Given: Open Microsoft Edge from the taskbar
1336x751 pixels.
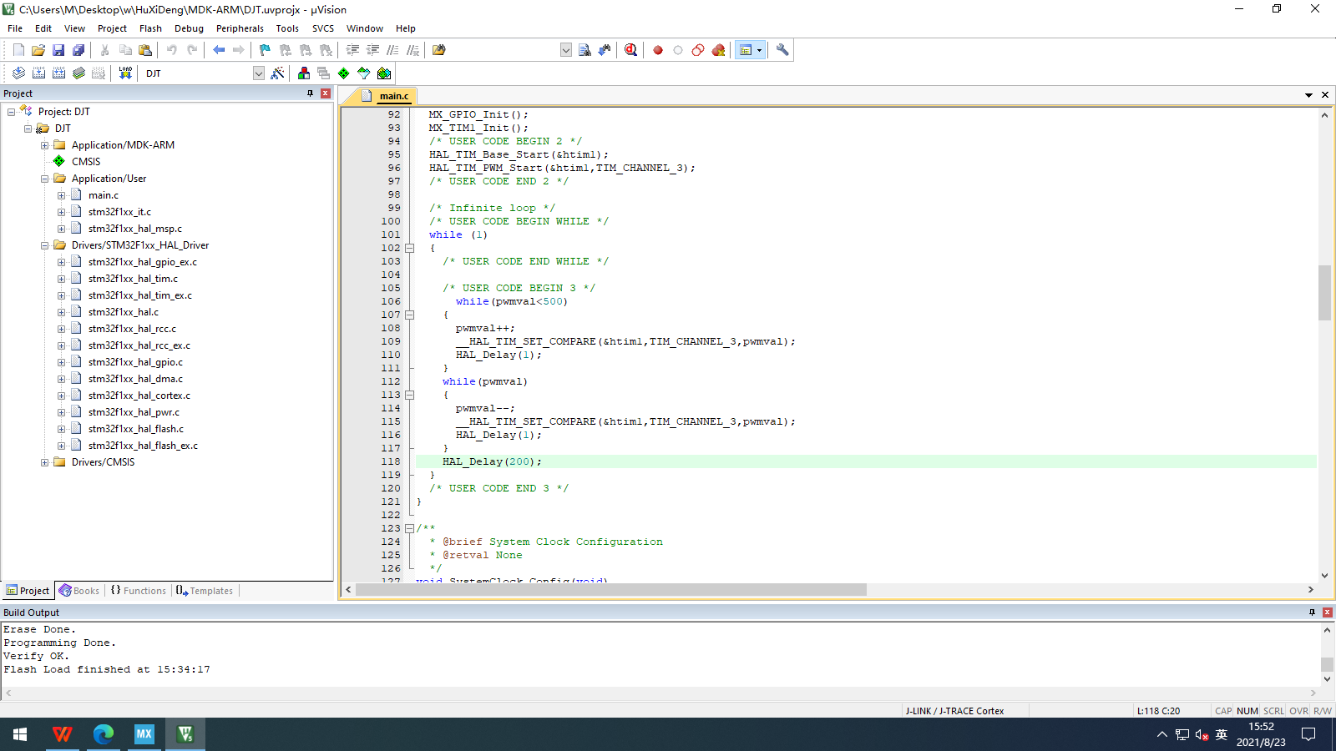Looking at the screenshot, I should pyautogui.click(x=104, y=734).
